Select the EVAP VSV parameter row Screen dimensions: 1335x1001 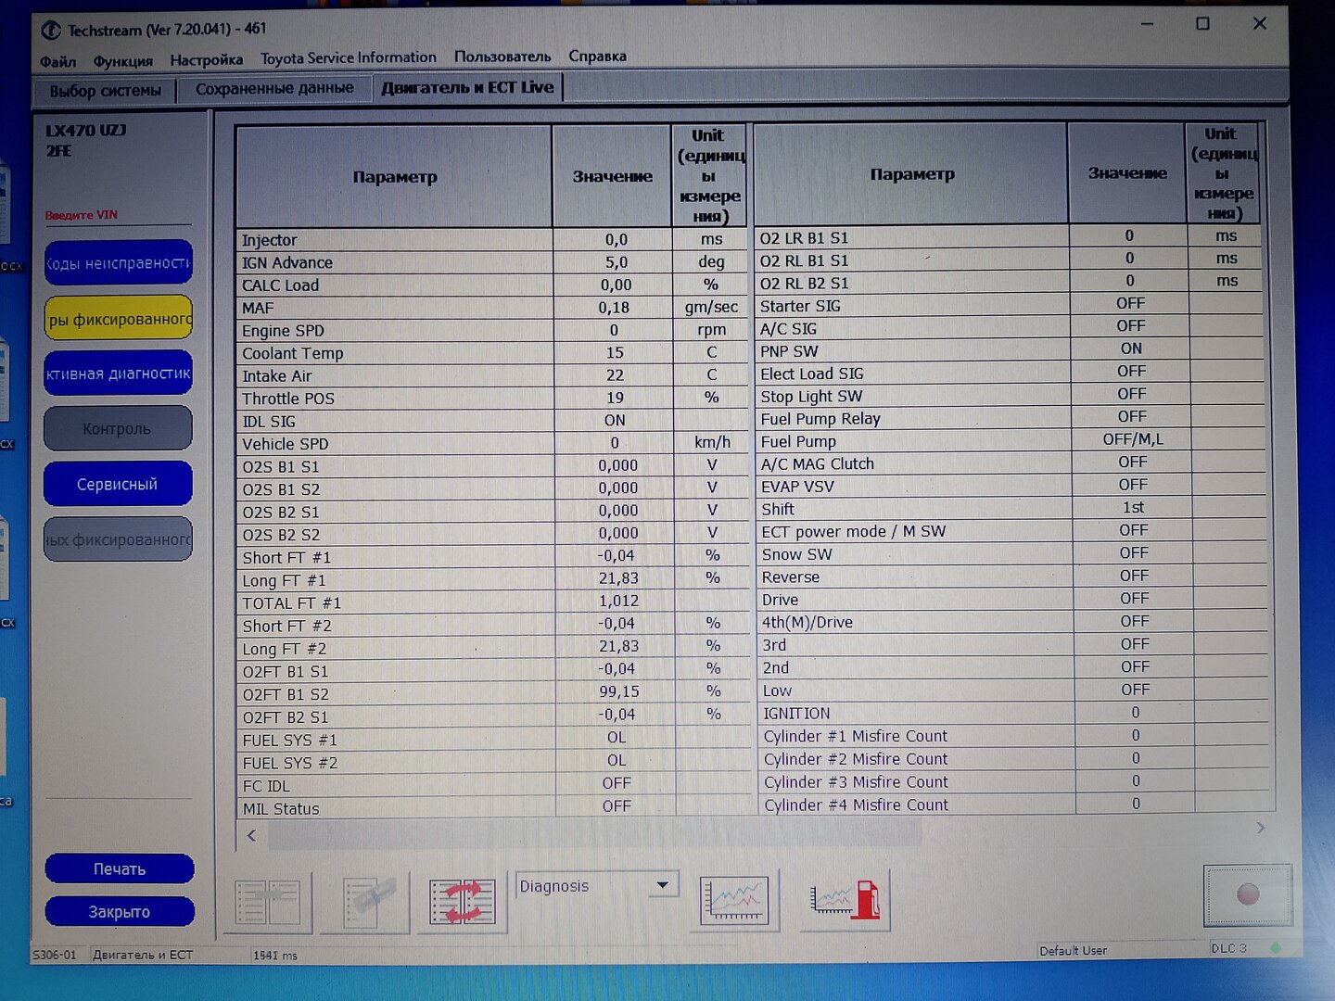click(x=1010, y=486)
